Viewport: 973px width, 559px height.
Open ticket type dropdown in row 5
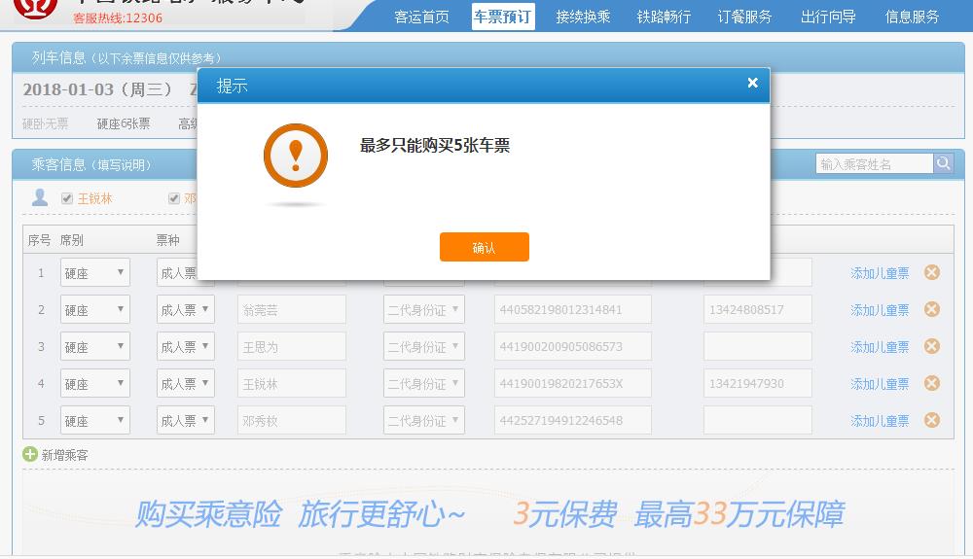point(186,420)
